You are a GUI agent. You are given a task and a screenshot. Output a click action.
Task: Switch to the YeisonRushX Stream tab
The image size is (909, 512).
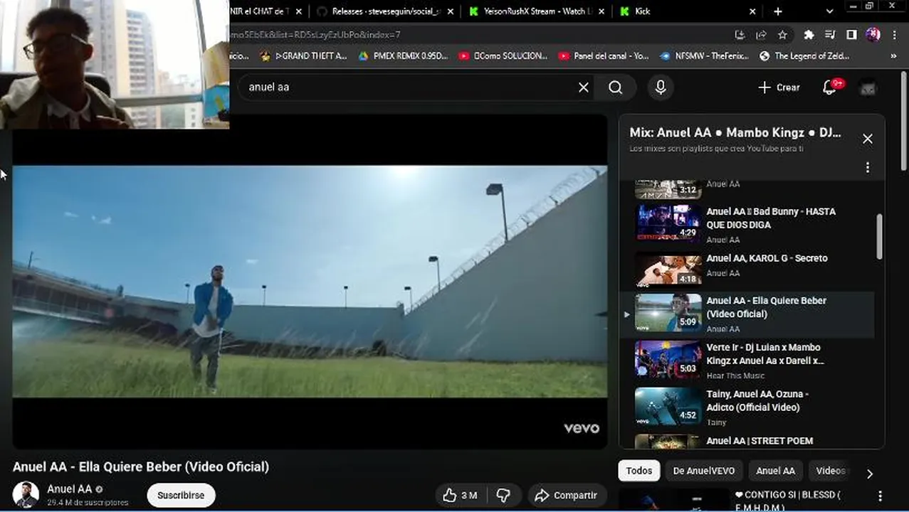pos(535,11)
